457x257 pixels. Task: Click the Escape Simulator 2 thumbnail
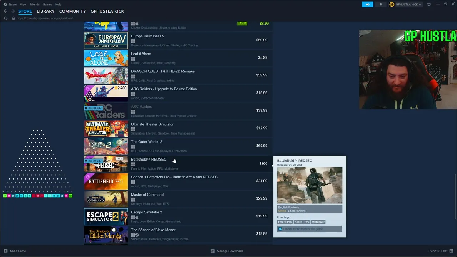106,217
